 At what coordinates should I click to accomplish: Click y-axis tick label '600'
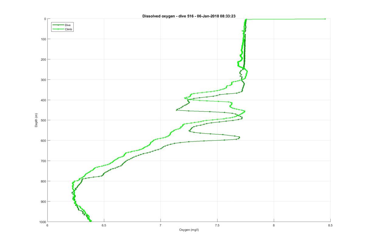(43, 140)
